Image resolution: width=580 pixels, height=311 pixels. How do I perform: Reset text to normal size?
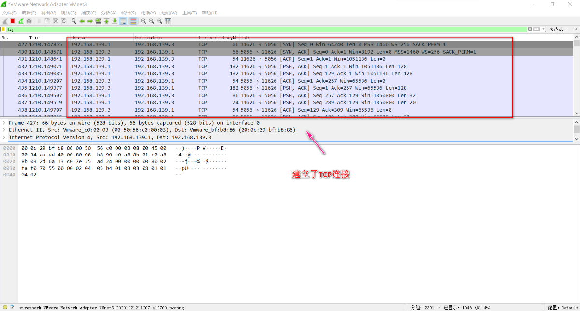point(160,21)
